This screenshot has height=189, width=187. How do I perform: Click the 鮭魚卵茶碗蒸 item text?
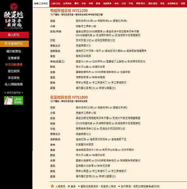[x=83, y=56]
